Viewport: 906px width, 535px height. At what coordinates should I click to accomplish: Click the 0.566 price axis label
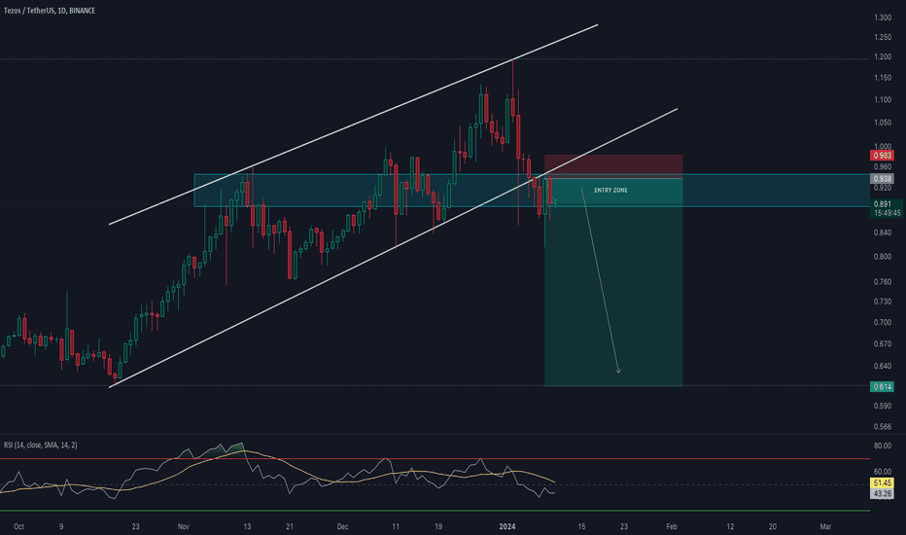click(883, 427)
